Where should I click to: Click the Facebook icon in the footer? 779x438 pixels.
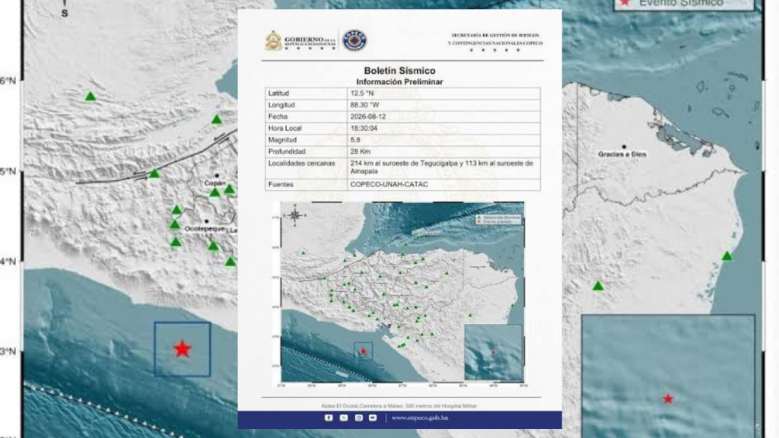pyautogui.click(x=329, y=417)
